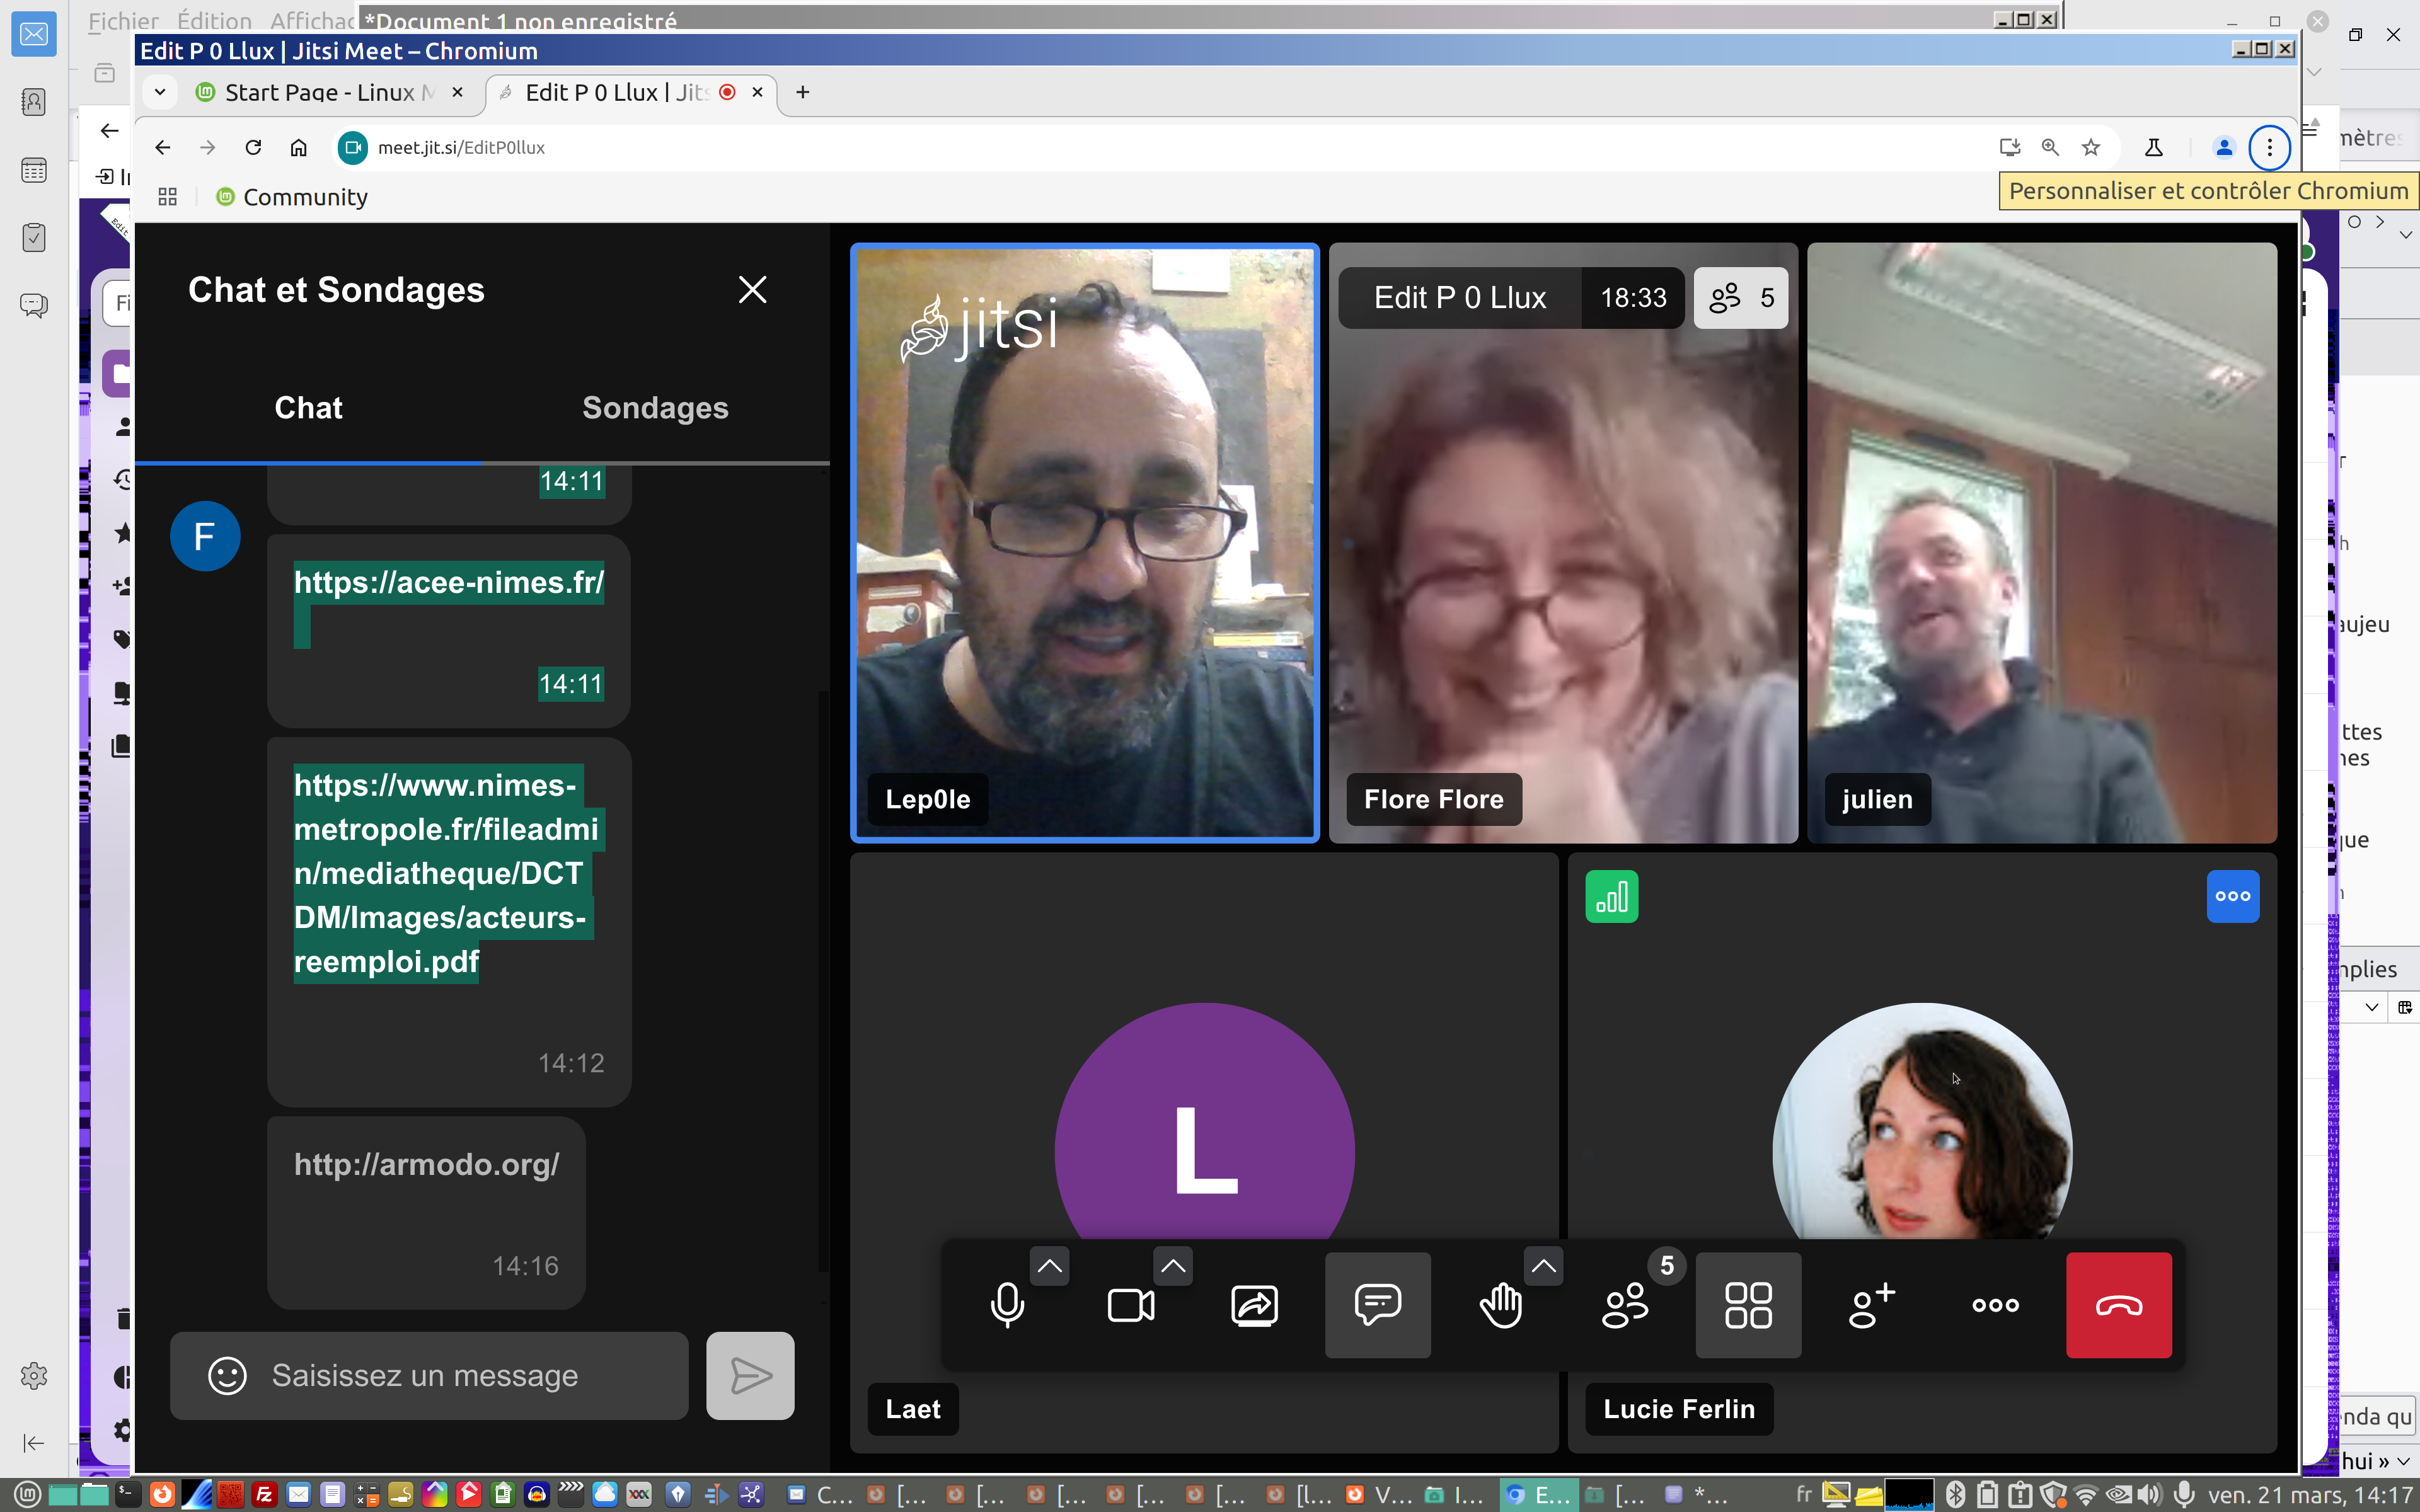Viewport: 2420px width, 1512px height.
Task: Click the invite people icon
Action: (1871, 1305)
